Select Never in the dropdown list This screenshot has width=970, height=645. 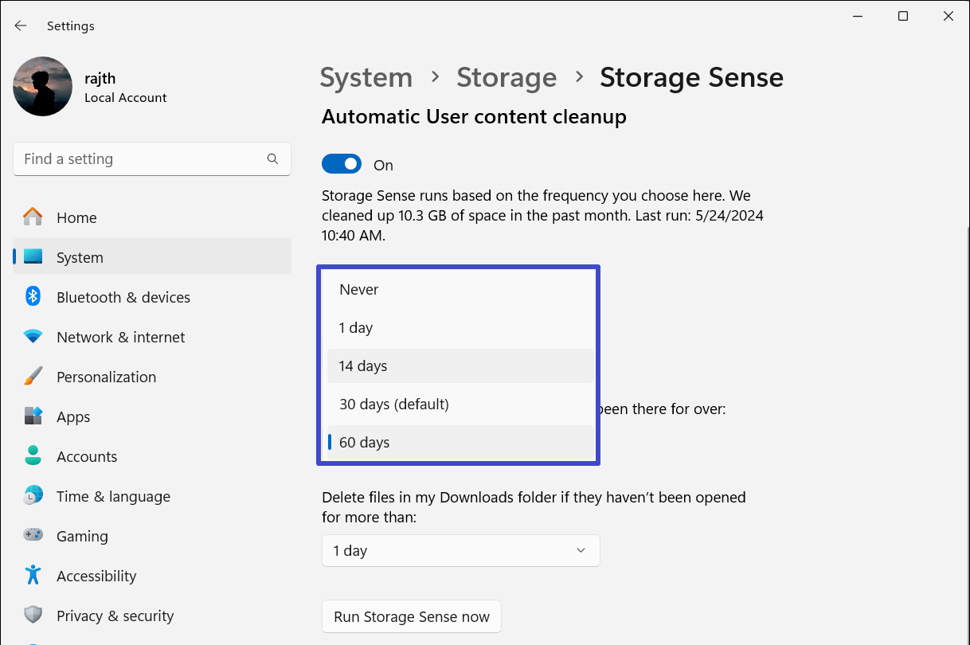359,290
